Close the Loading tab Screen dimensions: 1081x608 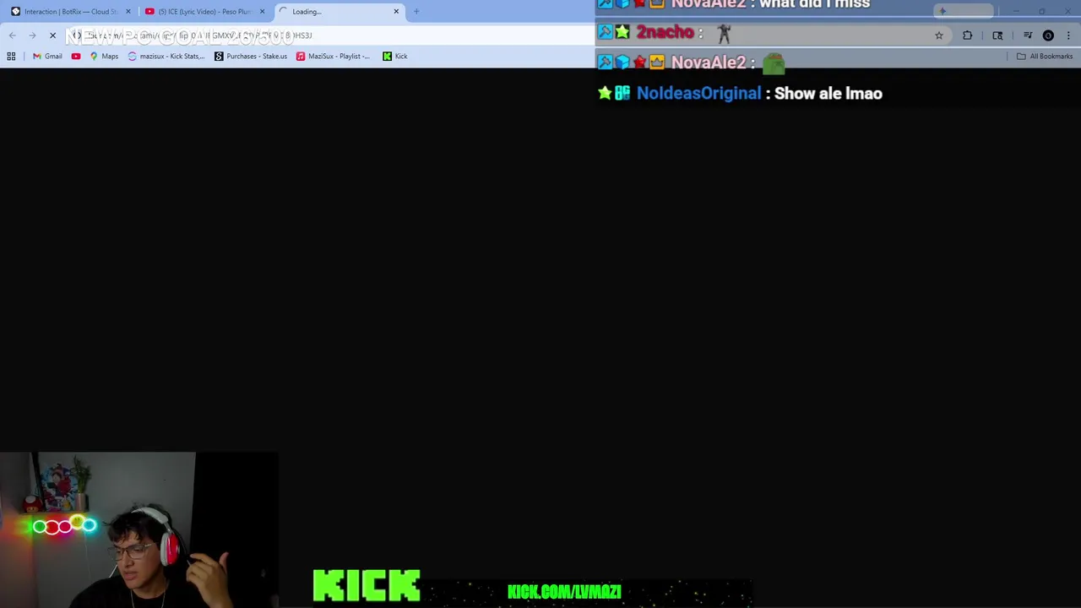[x=396, y=12]
